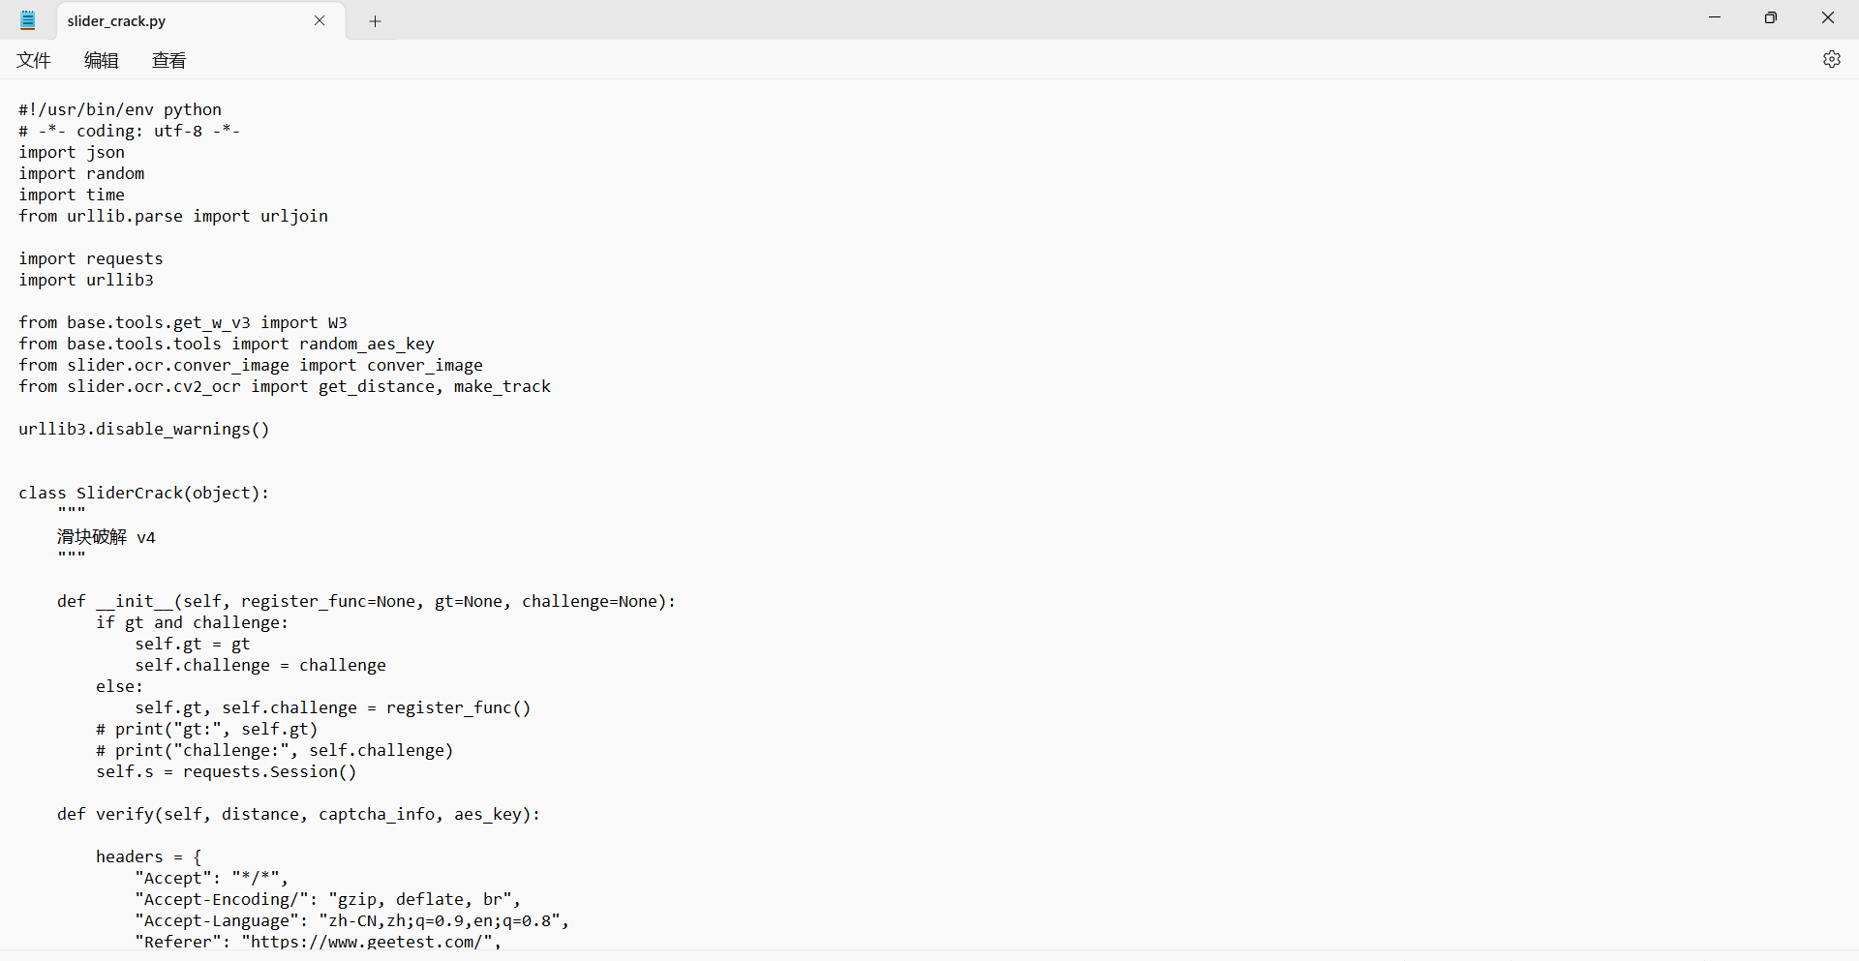Click the 'self.s = requests.Session()' line
Image resolution: width=1859 pixels, height=961 pixels.
(227, 771)
